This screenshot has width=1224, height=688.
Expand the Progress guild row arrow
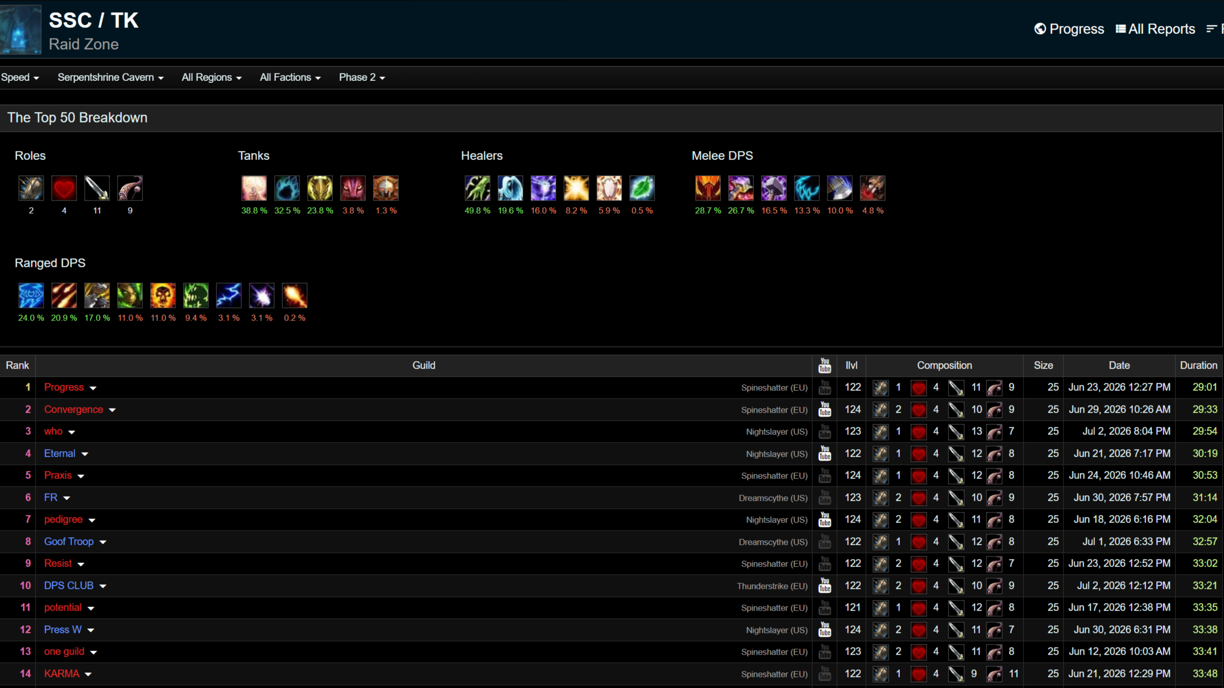coord(93,388)
